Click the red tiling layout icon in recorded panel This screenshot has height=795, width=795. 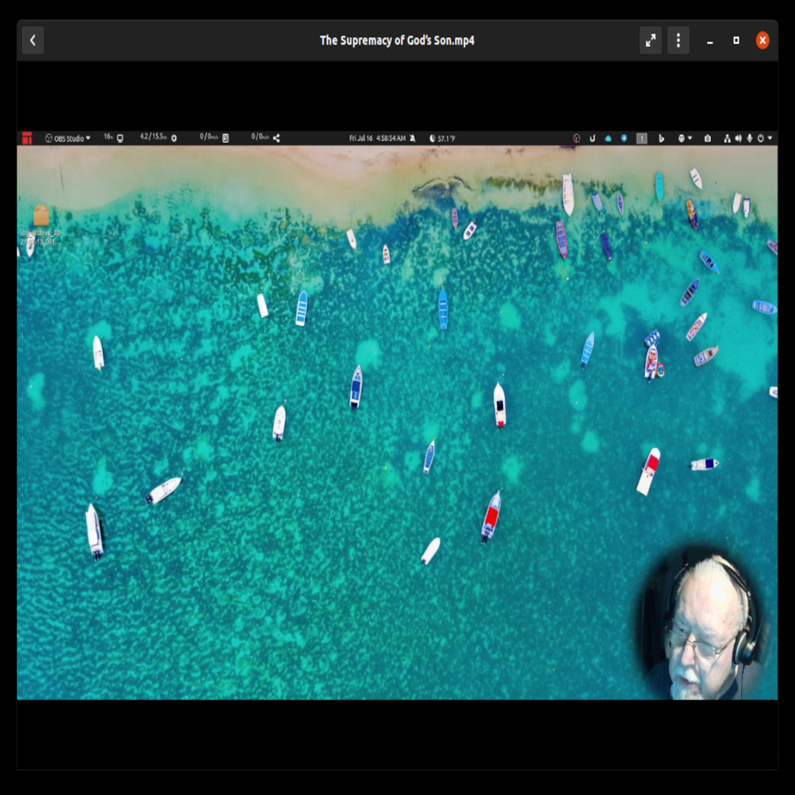coord(27,138)
